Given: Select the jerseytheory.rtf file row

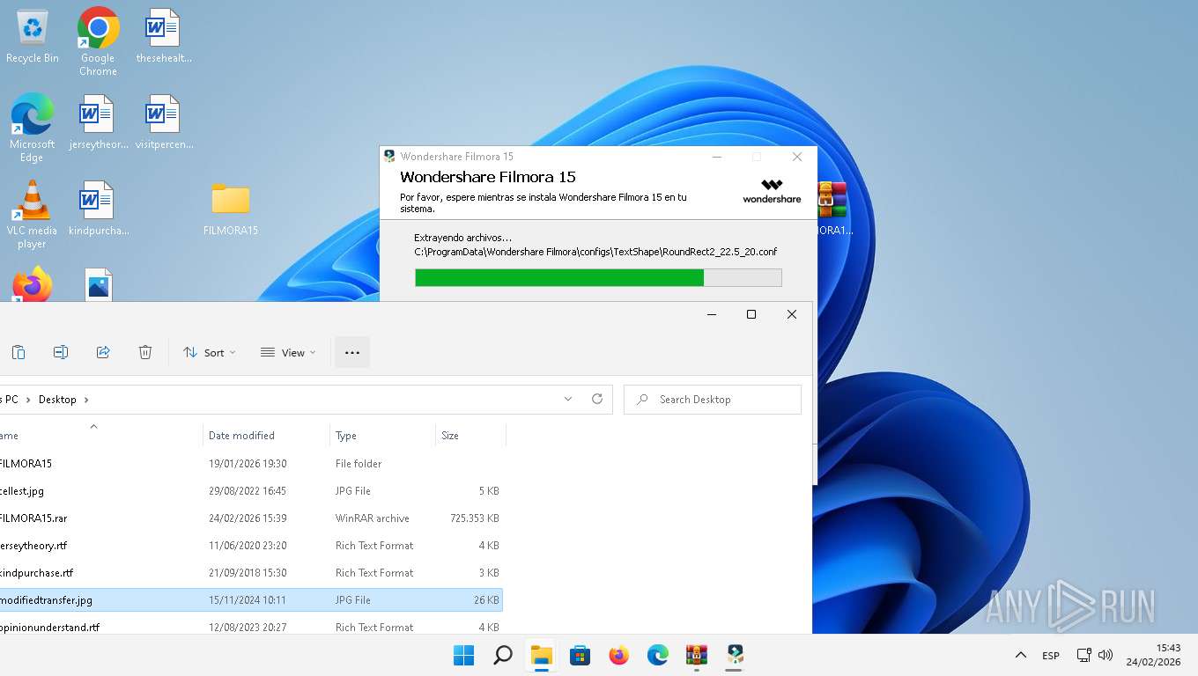Looking at the screenshot, I should coord(251,546).
